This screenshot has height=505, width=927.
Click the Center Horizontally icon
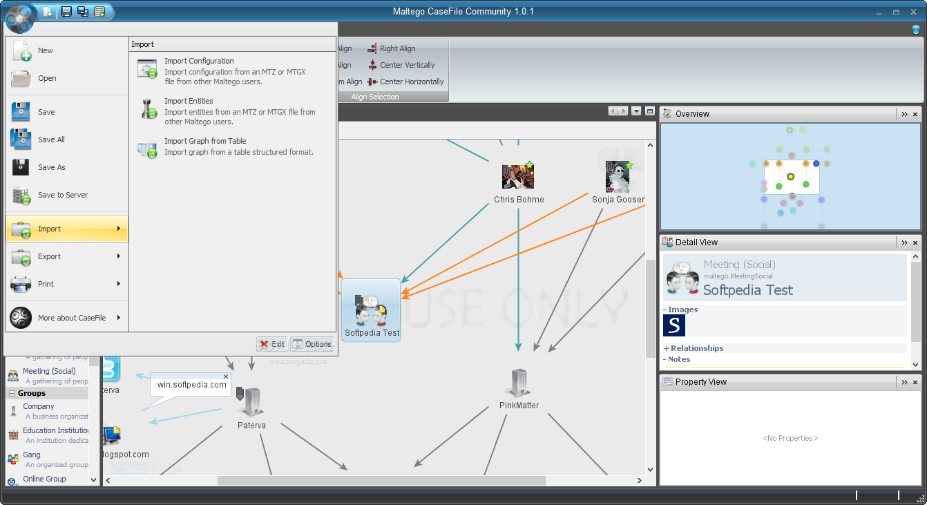pos(372,82)
